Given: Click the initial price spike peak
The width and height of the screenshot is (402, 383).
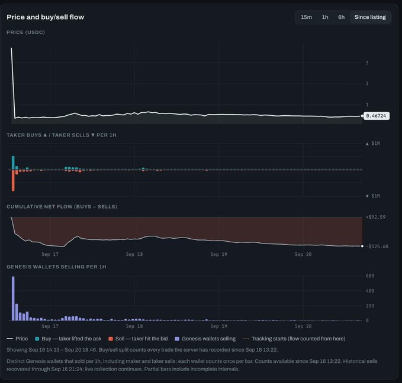Looking at the screenshot, I should coord(11,48).
